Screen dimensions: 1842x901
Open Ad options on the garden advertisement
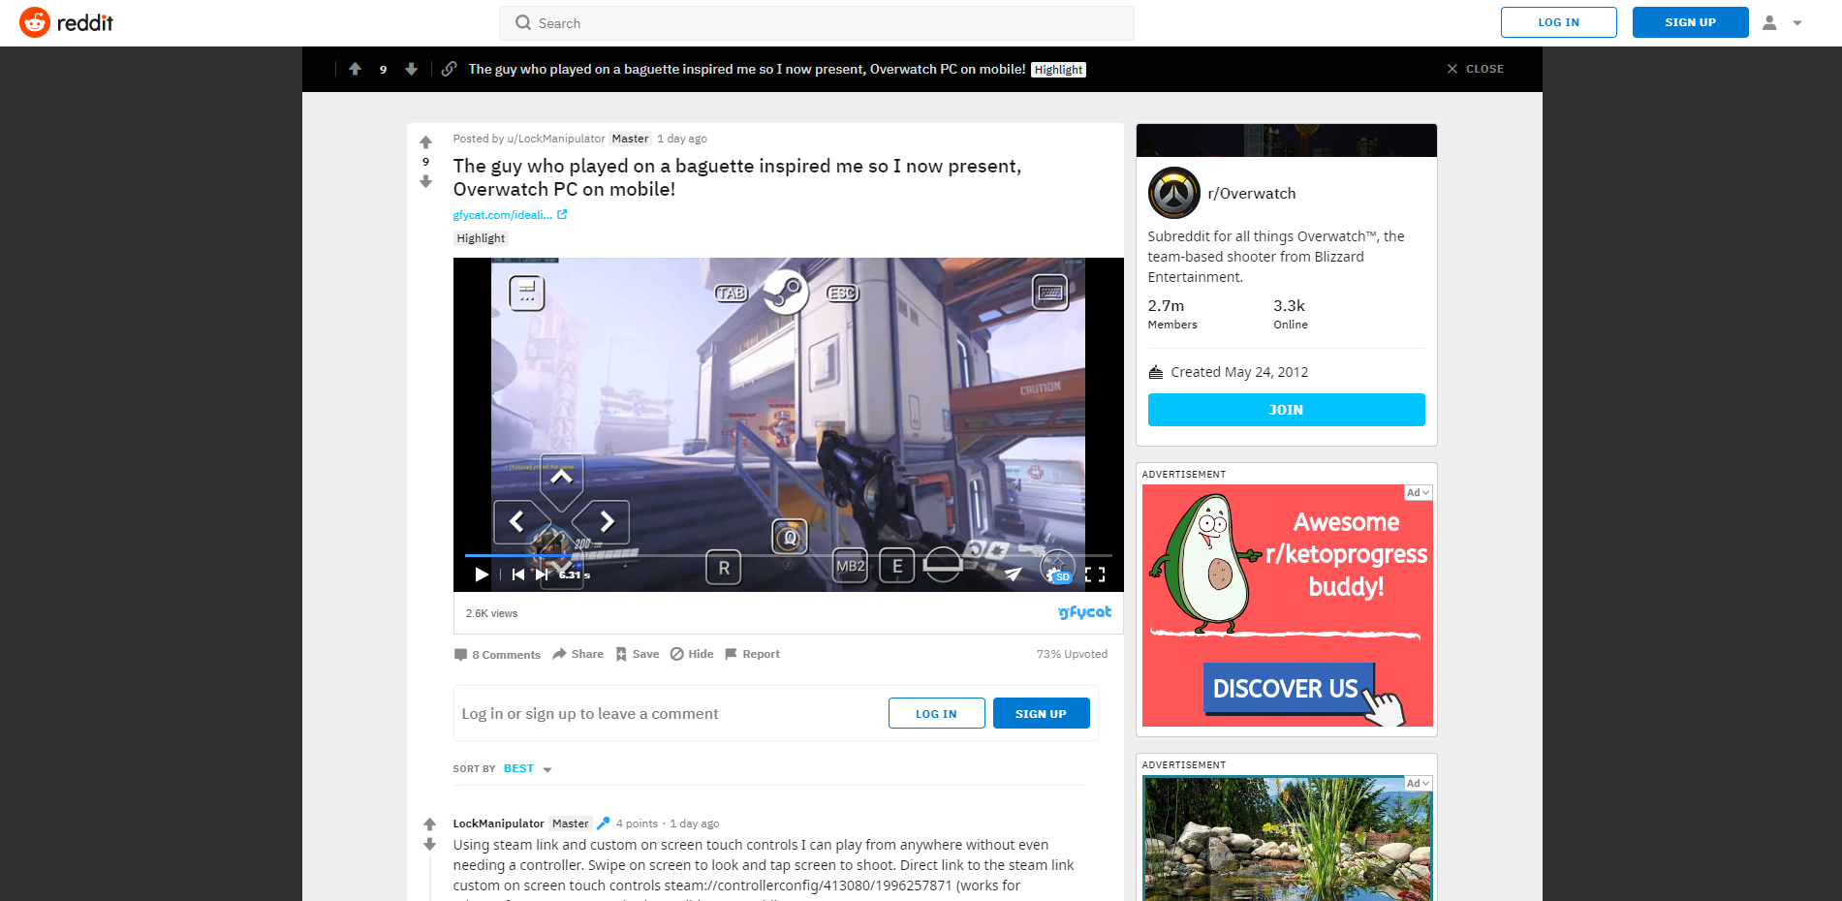pos(1418,784)
